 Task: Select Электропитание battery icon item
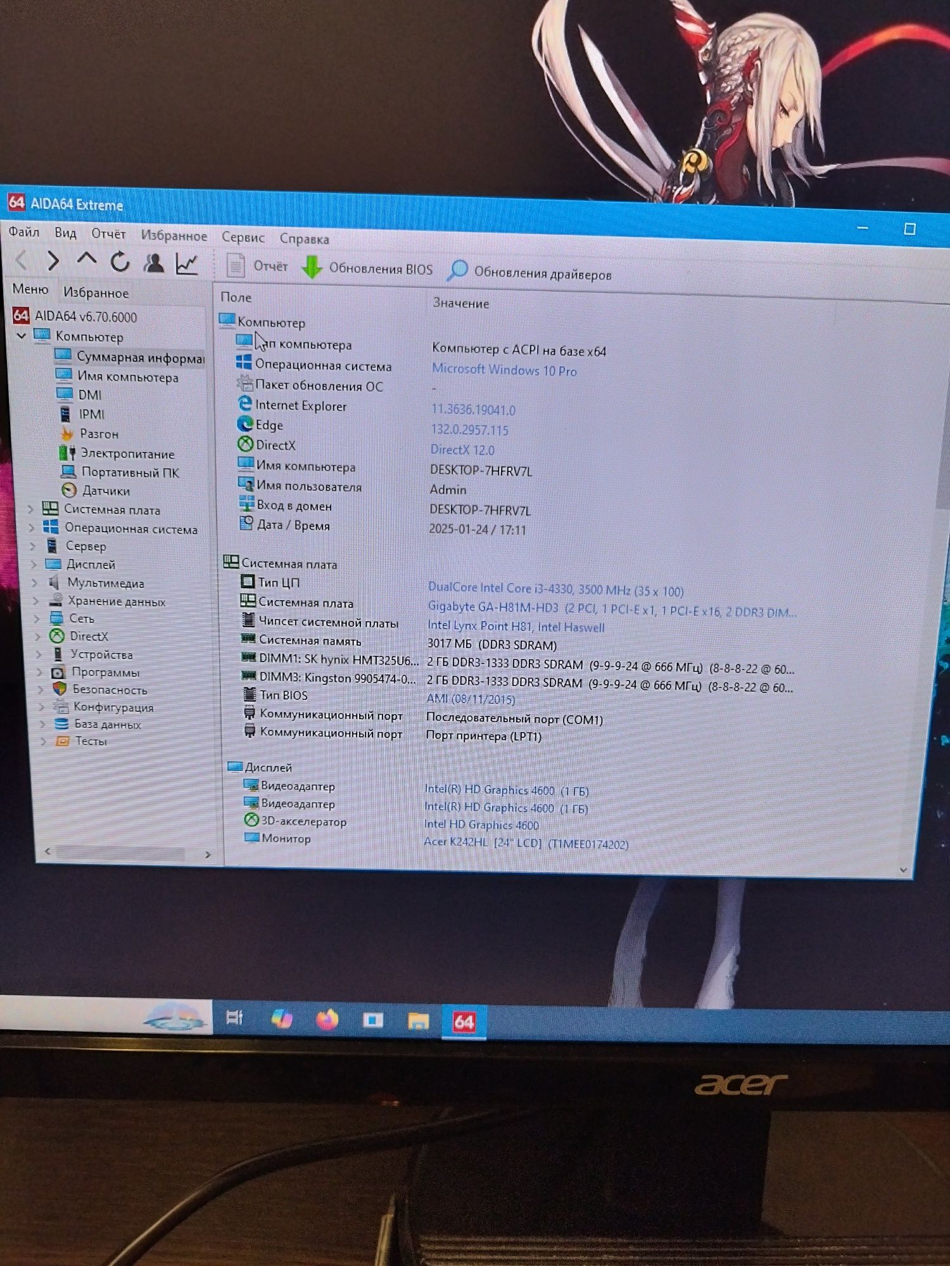point(67,453)
